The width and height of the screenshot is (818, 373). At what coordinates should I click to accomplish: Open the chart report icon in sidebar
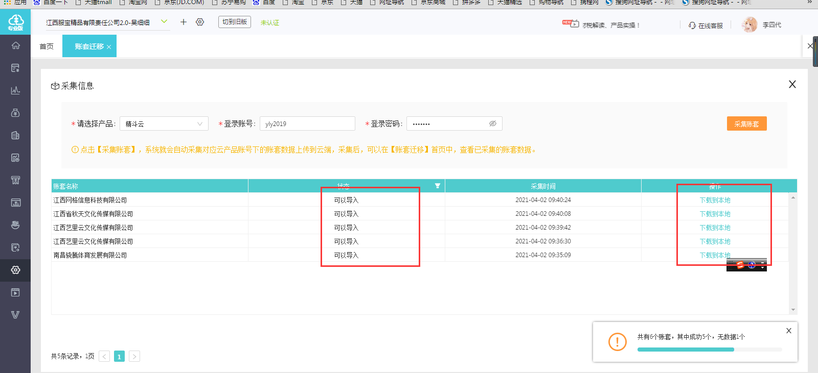(15, 90)
